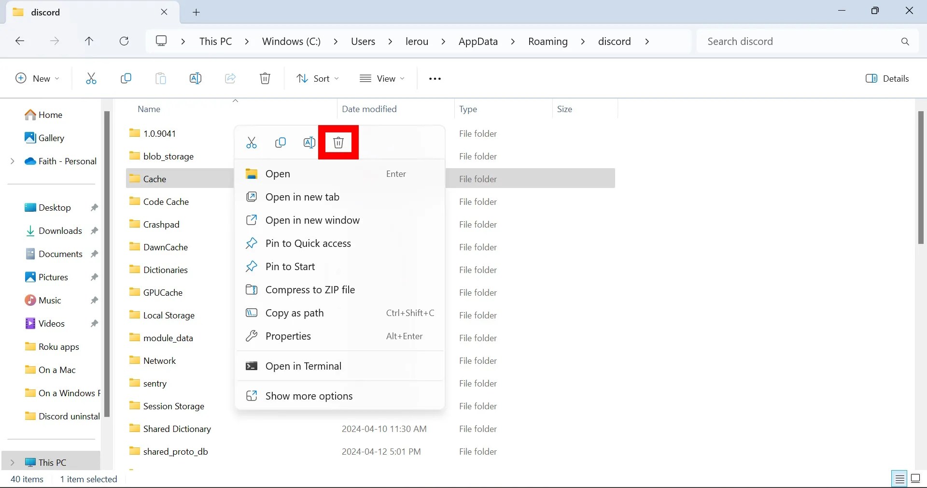Click the Copy icon in the toolbar
The width and height of the screenshot is (927, 488).
[126, 78]
